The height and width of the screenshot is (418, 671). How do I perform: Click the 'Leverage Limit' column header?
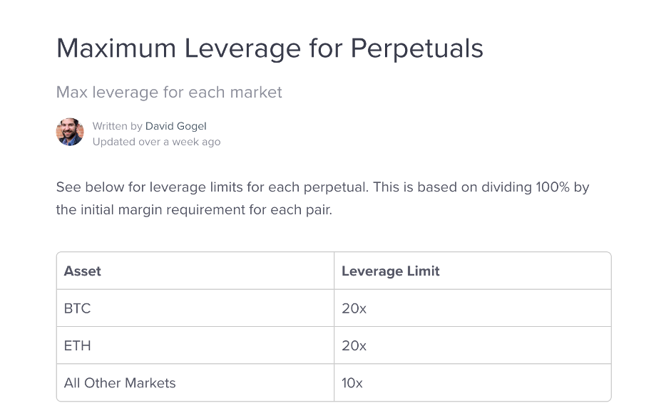coord(391,271)
